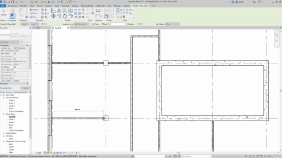
Task: Select Level 1 under Floor Plans
Action: coord(12,119)
